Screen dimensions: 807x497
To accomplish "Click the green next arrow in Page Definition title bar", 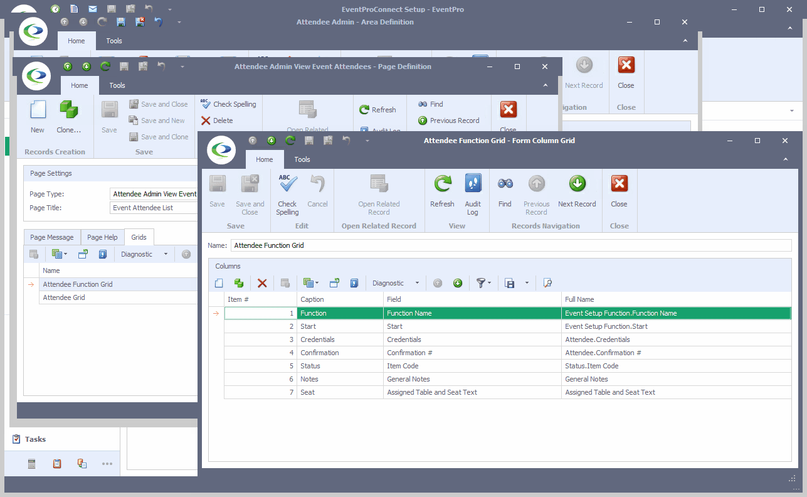I will [87, 67].
